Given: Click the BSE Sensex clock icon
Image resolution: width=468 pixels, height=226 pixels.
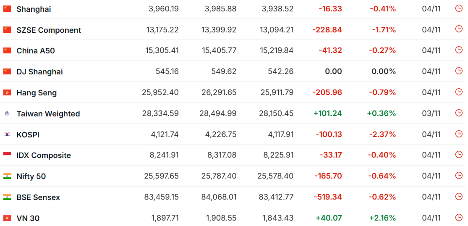Looking at the screenshot, I should (458, 197).
